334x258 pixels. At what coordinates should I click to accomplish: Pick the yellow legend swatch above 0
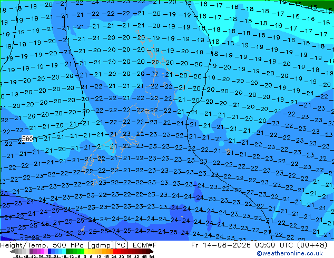point(86,252)
